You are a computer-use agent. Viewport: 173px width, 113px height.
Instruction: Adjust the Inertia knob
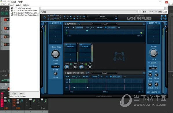[x=55, y=73]
